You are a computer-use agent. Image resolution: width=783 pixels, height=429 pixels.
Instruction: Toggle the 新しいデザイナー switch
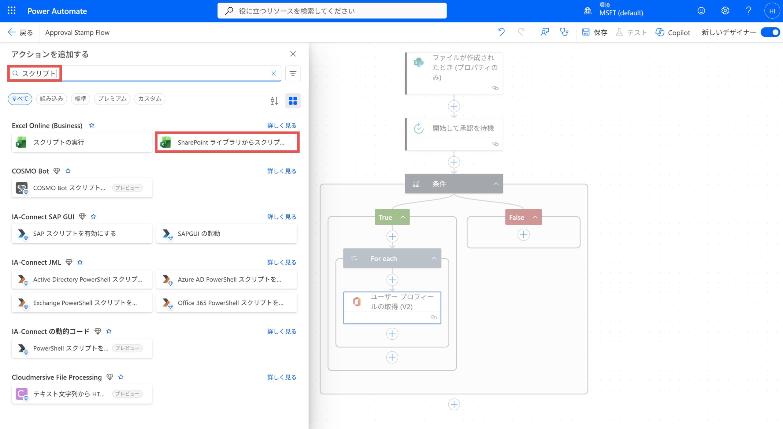770,32
